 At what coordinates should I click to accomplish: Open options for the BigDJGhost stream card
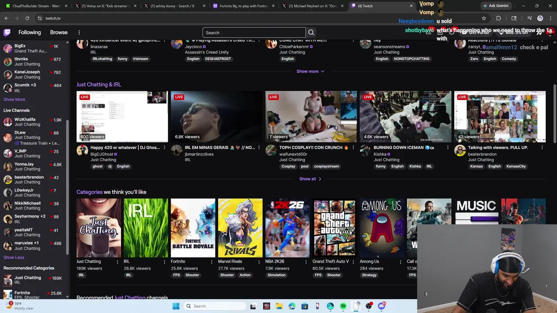click(164, 148)
